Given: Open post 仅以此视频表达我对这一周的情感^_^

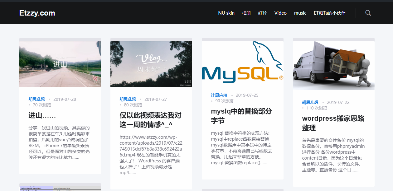Looking at the screenshot, I should [150, 120].
